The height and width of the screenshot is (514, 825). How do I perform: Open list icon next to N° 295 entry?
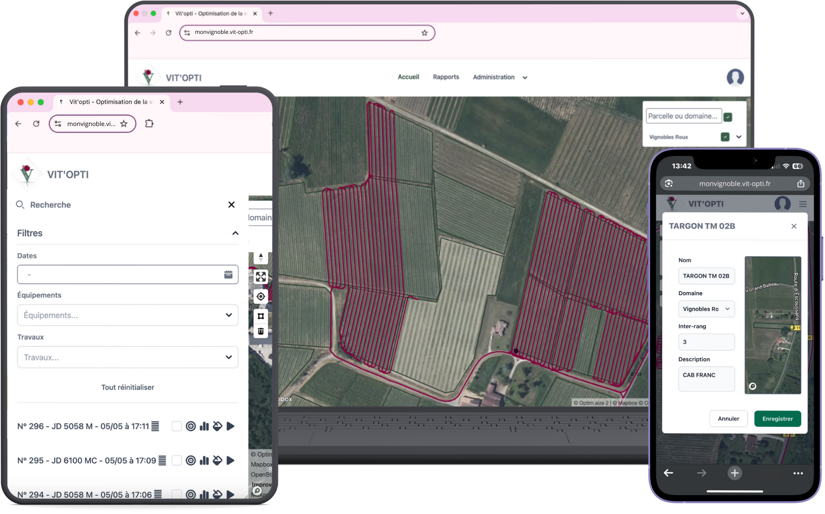click(x=162, y=460)
